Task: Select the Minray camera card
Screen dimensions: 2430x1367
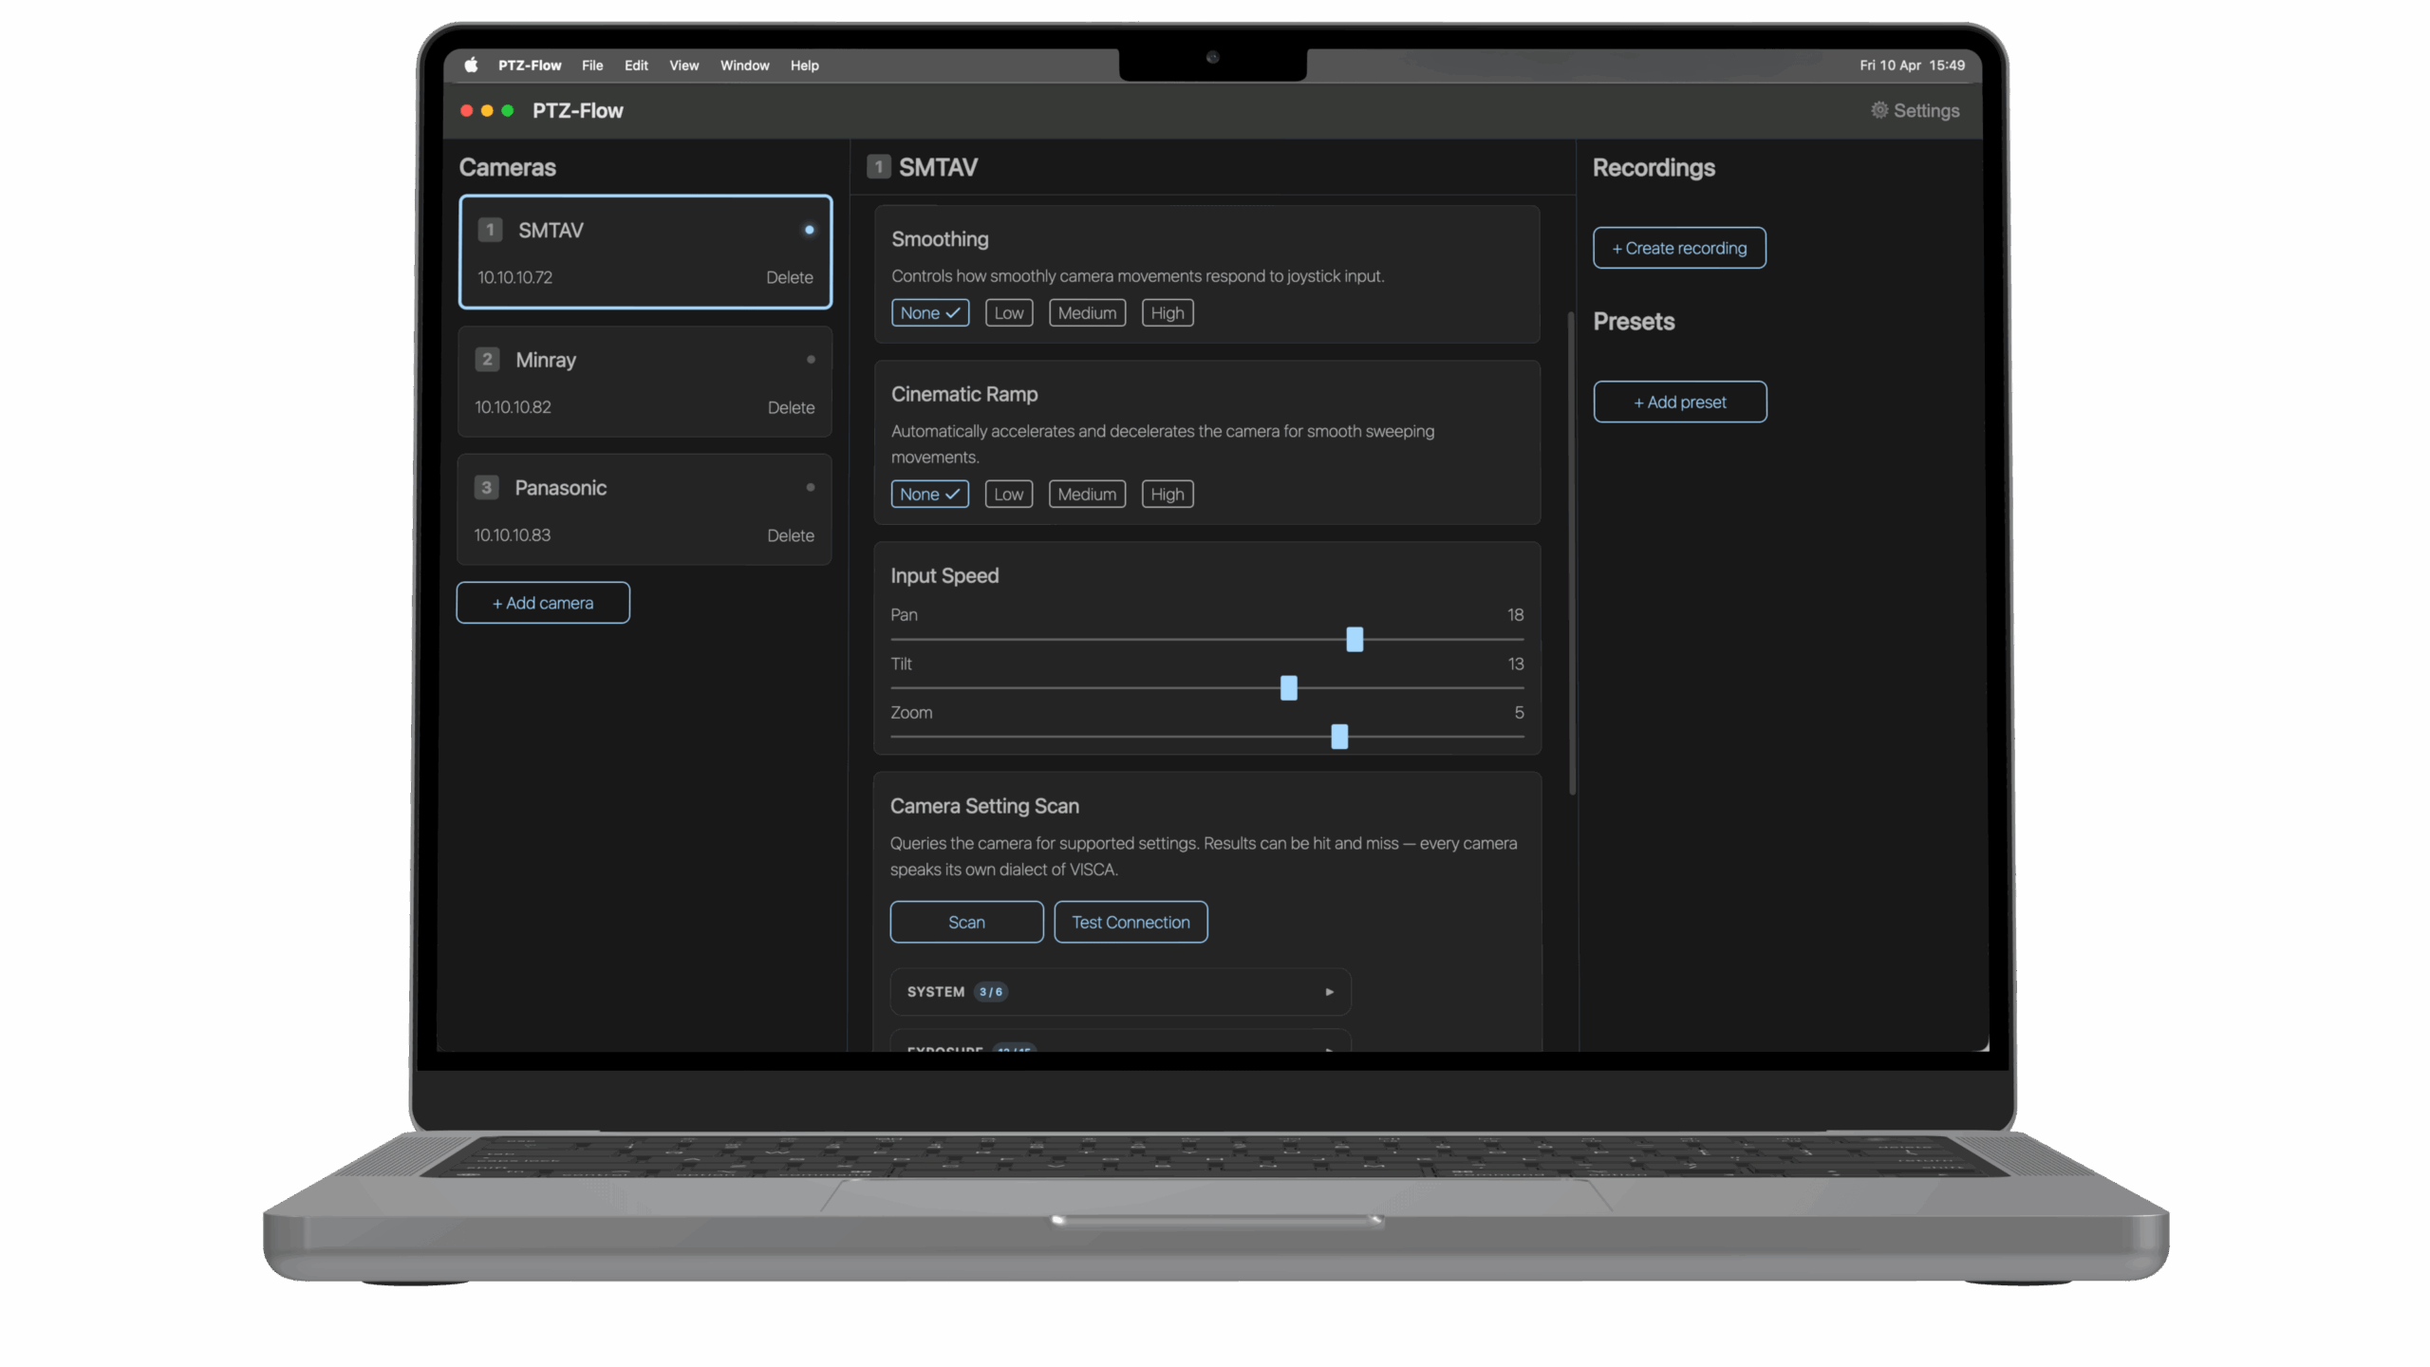Action: click(645, 383)
